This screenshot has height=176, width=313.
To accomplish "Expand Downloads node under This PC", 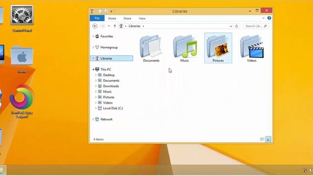I will (x=96, y=86).
